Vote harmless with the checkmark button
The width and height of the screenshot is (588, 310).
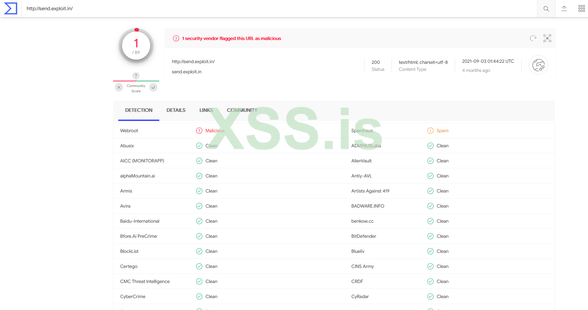pos(153,87)
